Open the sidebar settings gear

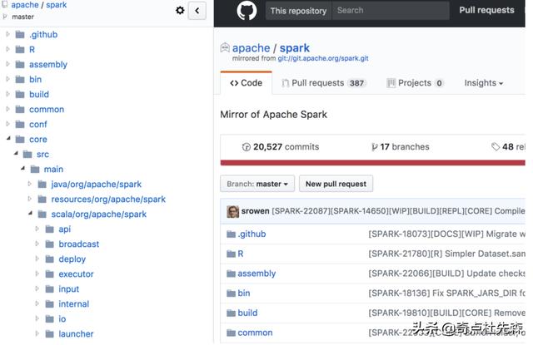180,11
